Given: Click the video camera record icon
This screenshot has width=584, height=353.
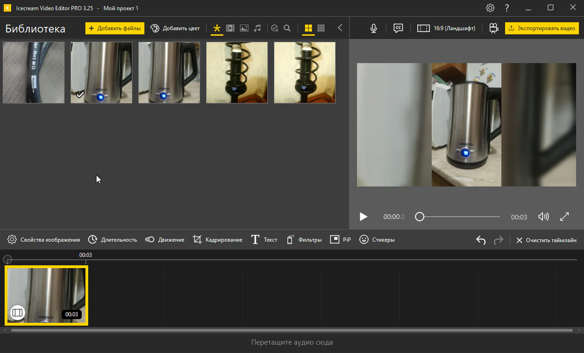Looking at the screenshot, I should point(493,28).
